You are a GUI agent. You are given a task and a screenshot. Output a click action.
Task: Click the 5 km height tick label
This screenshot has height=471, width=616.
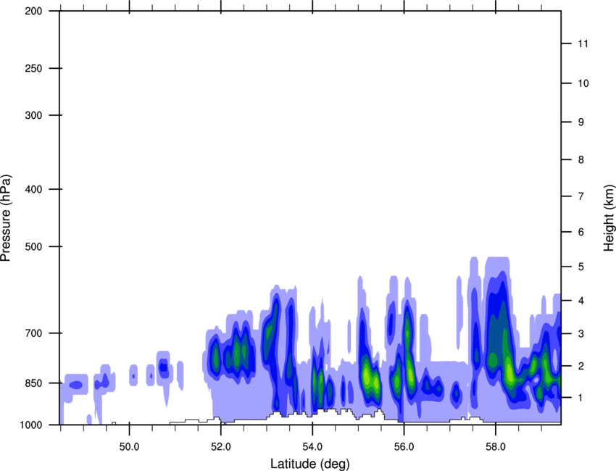point(581,267)
